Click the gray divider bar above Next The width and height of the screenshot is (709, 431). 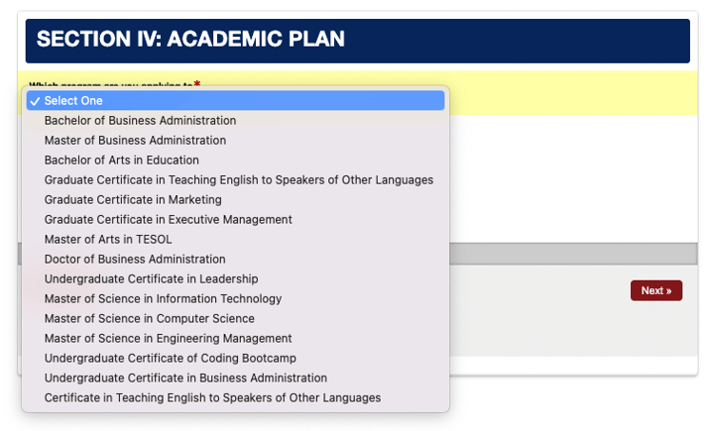pos(573,254)
